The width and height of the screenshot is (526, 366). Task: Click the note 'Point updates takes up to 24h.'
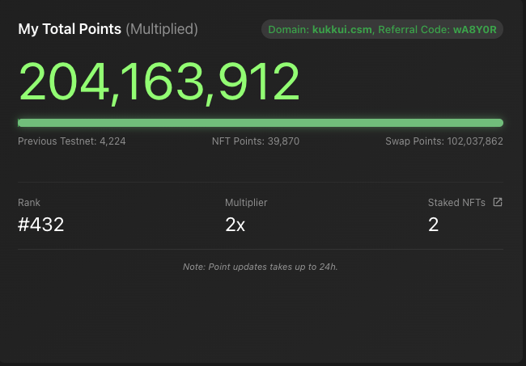tap(260, 267)
